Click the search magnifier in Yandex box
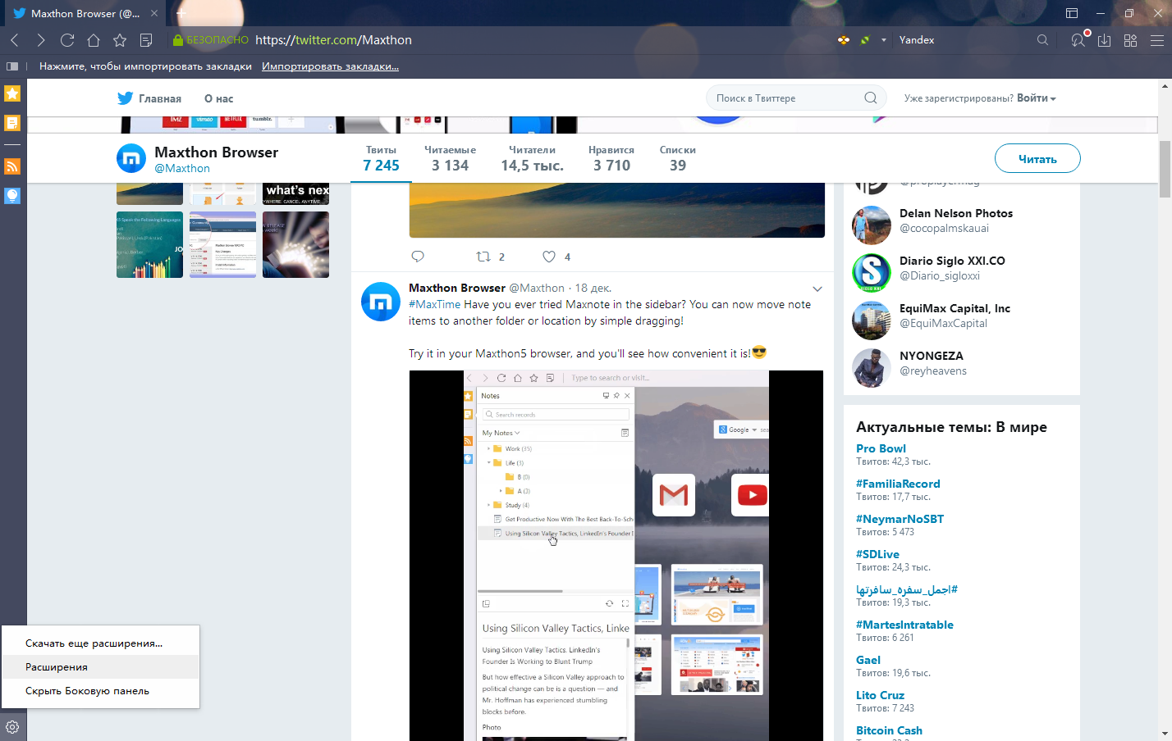 coord(1042,40)
